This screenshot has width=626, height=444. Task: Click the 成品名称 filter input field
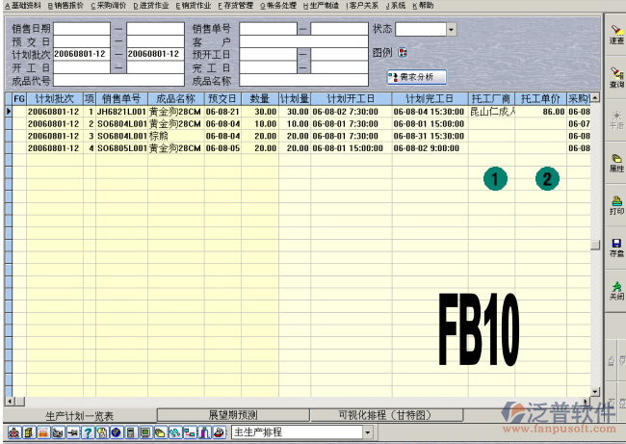[x=303, y=80]
